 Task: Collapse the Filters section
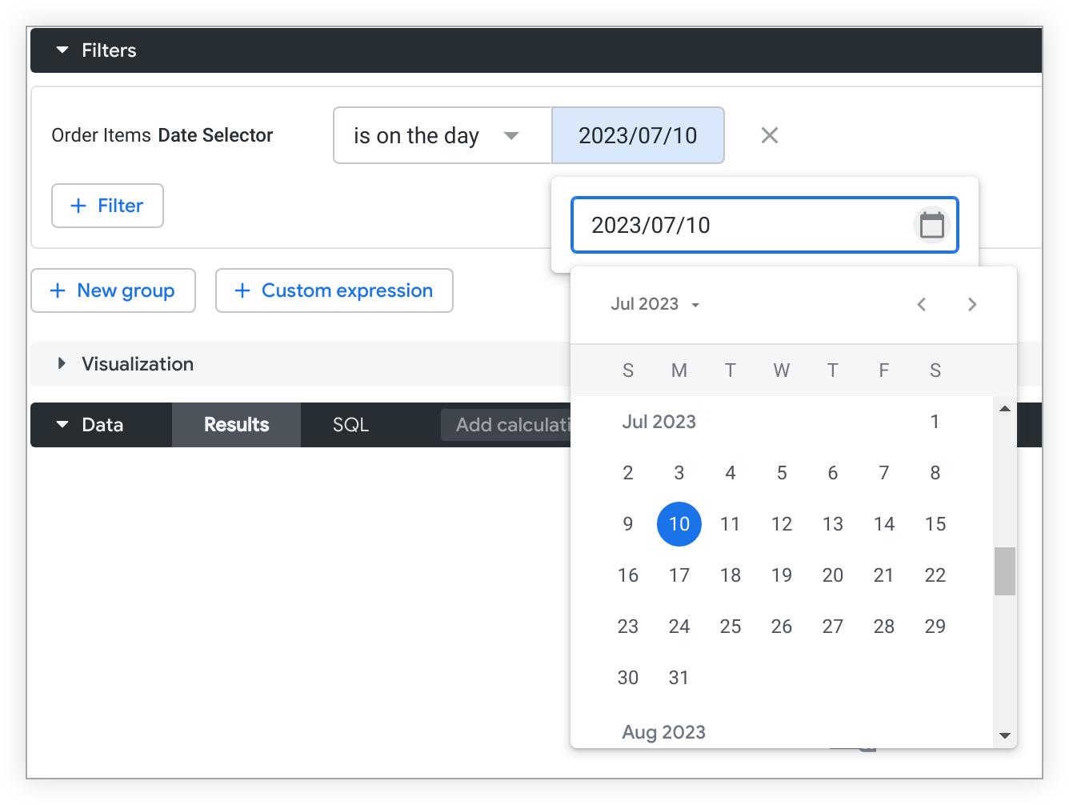[x=62, y=50]
